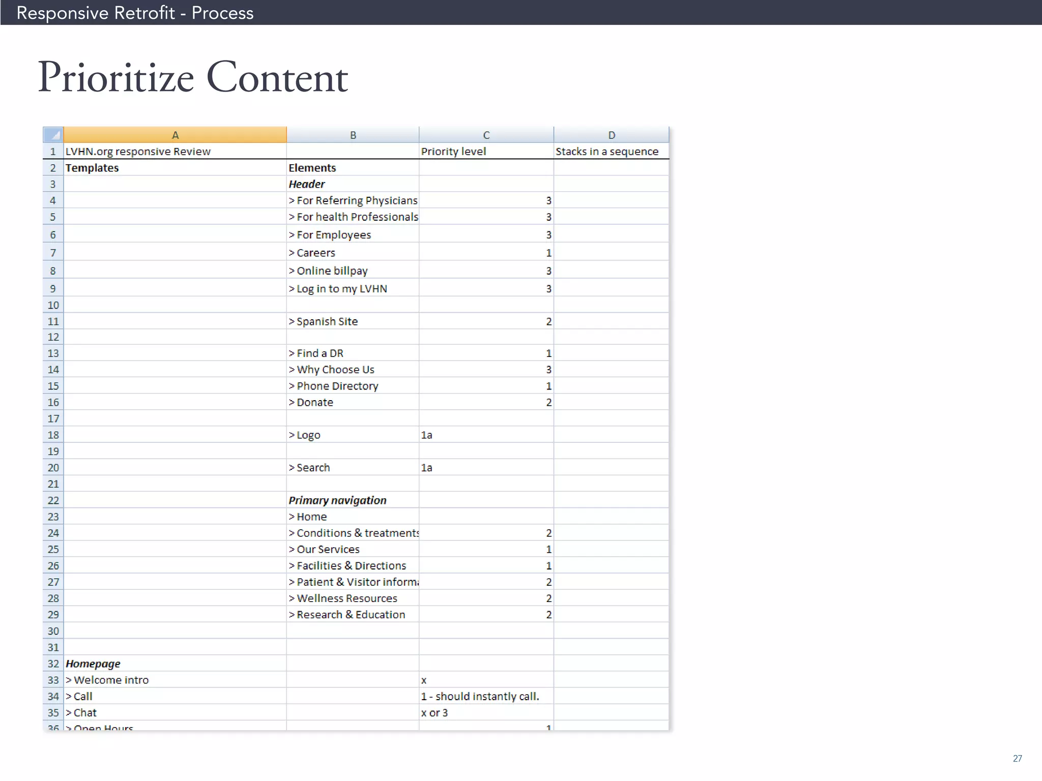Select the '> Chat' cell

(x=175, y=712)
